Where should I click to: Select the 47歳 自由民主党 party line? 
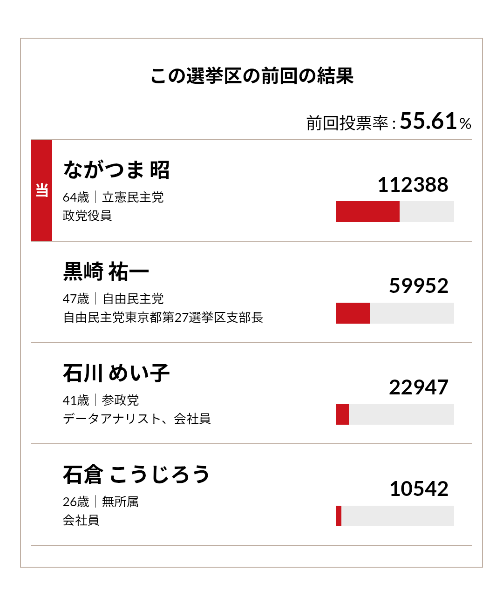[x=113, y=298]
